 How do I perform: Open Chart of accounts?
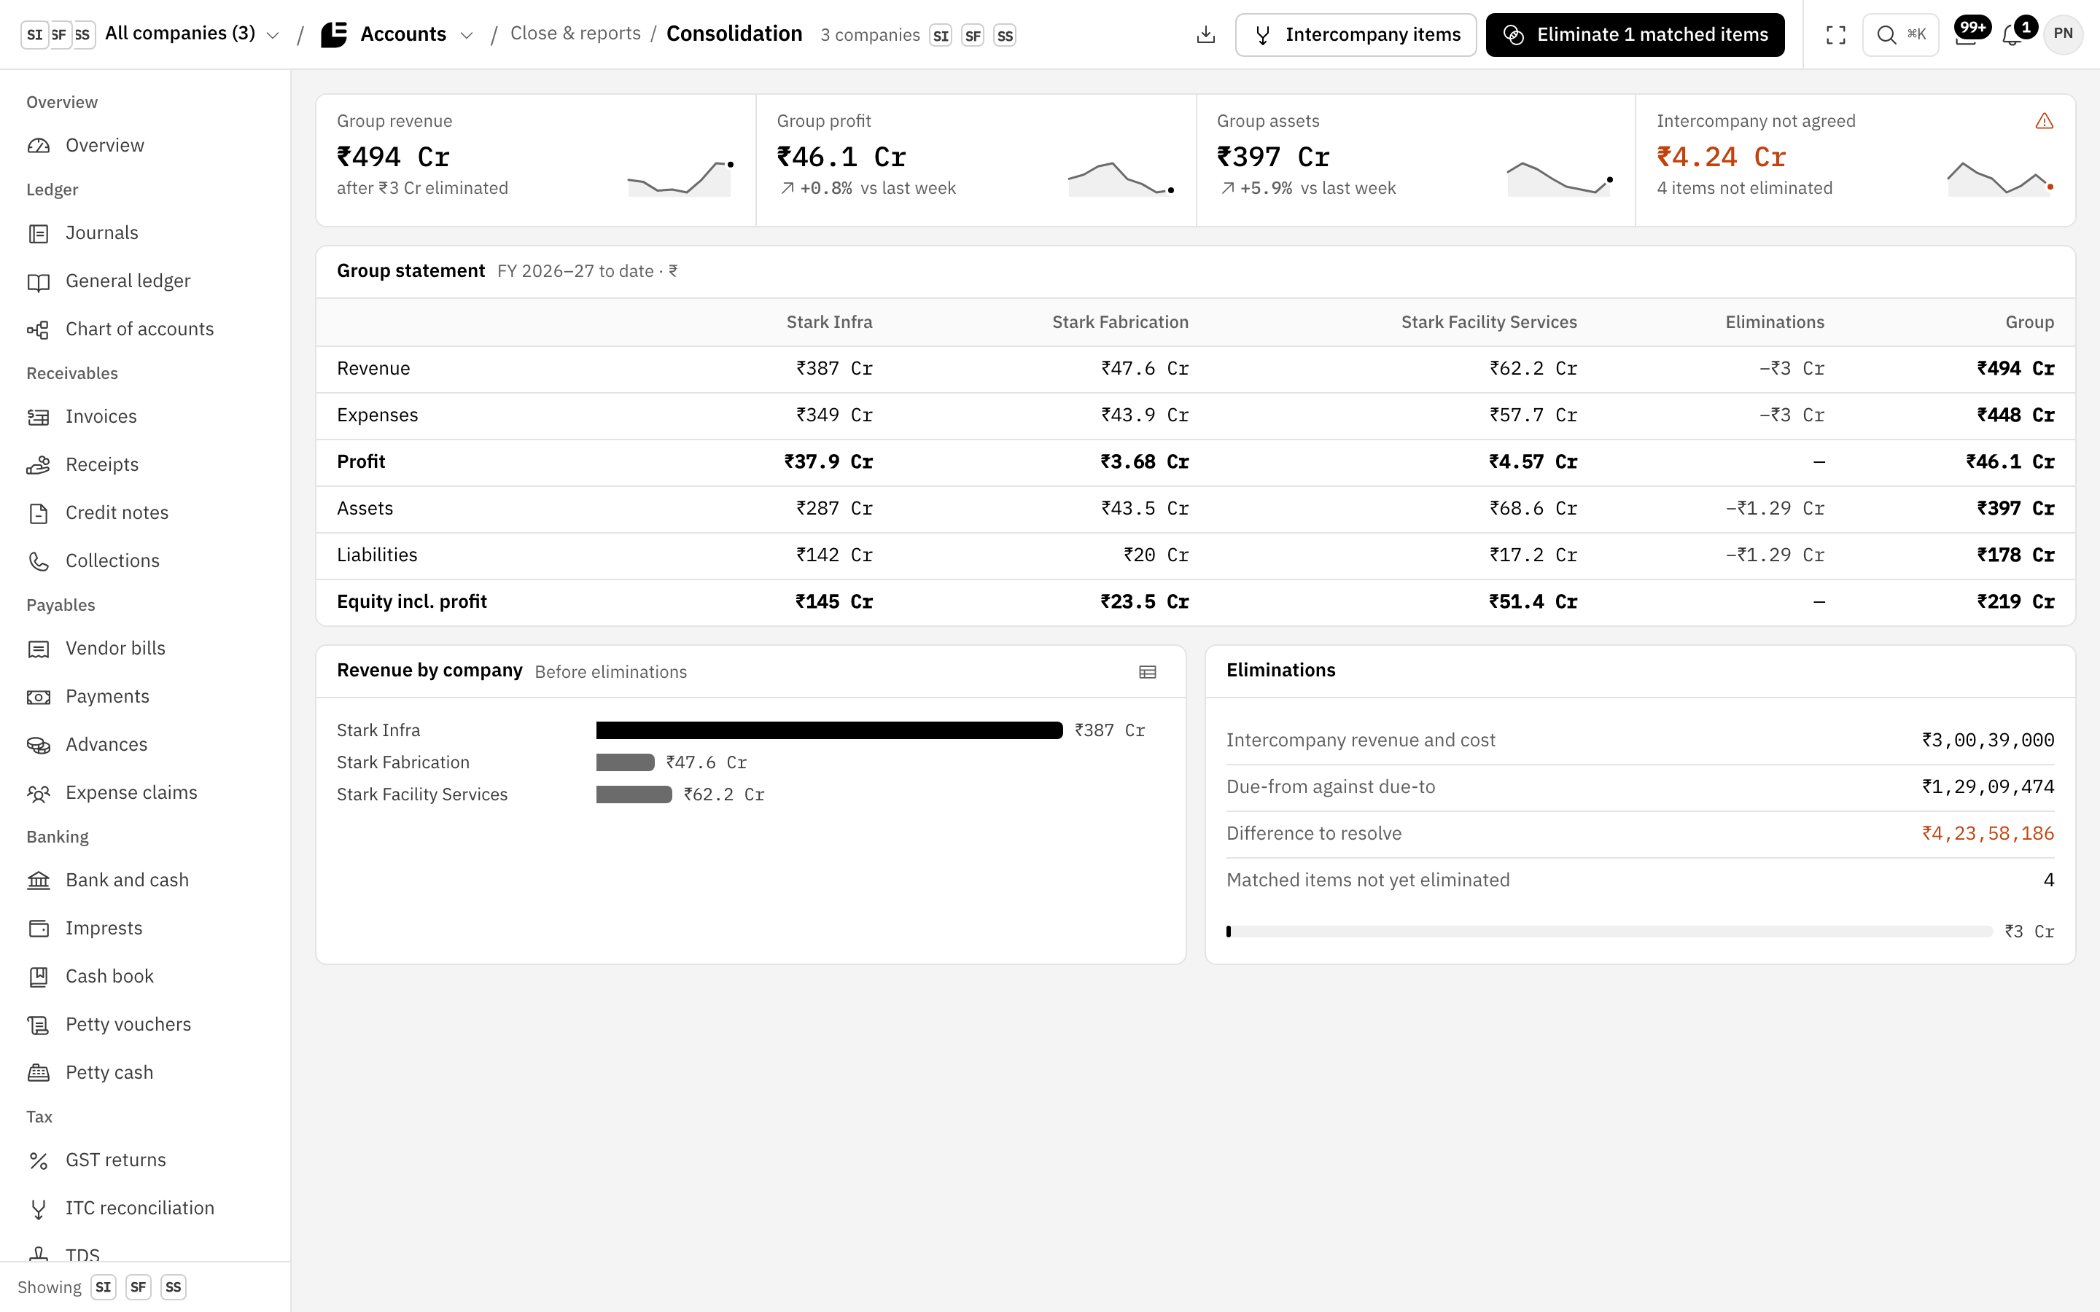tap(145, 329)
